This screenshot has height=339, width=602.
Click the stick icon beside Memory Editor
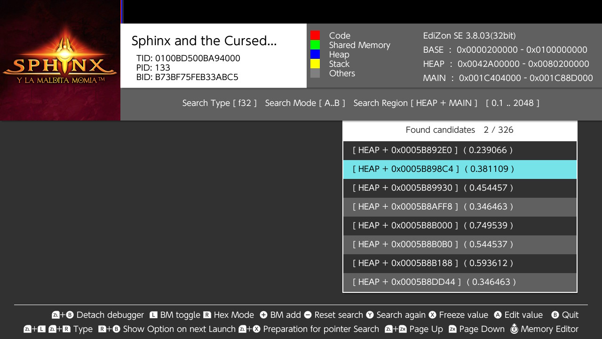[x=514, y=329]
